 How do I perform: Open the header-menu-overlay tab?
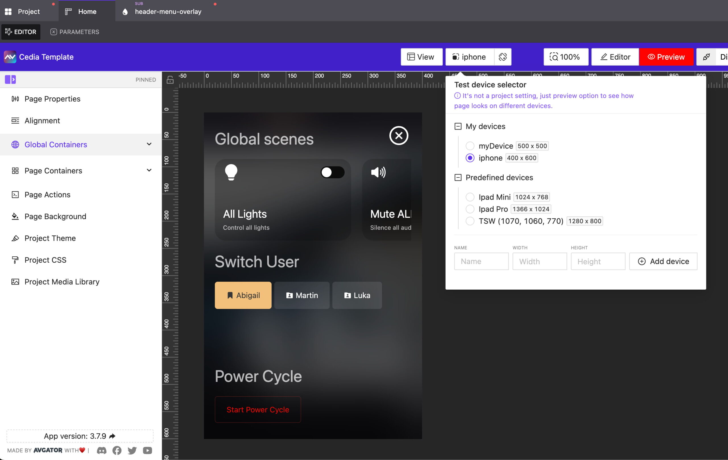point(168,11)
